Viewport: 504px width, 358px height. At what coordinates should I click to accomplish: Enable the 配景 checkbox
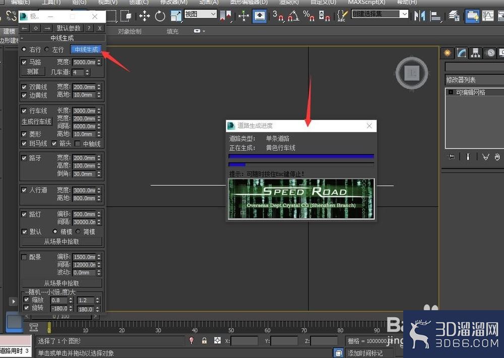point(24,257)
